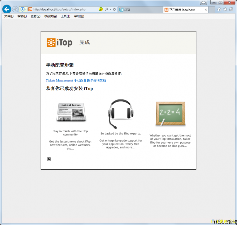Click the browser forward arrow button
237x225 pixels.
click(15, 9)
